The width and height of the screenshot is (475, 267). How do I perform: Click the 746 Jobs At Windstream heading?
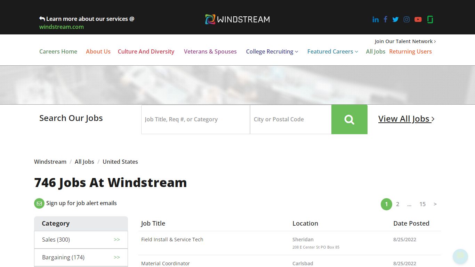pos(111,183)
